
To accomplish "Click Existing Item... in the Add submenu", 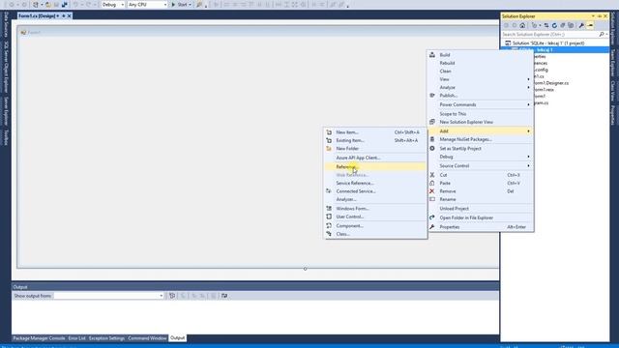I will (375, 140).
